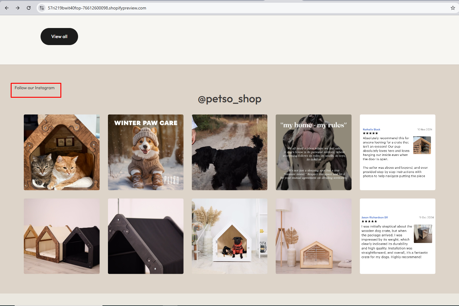Click the browser forward arrow
Screen dimensions: 459x306
18,8
